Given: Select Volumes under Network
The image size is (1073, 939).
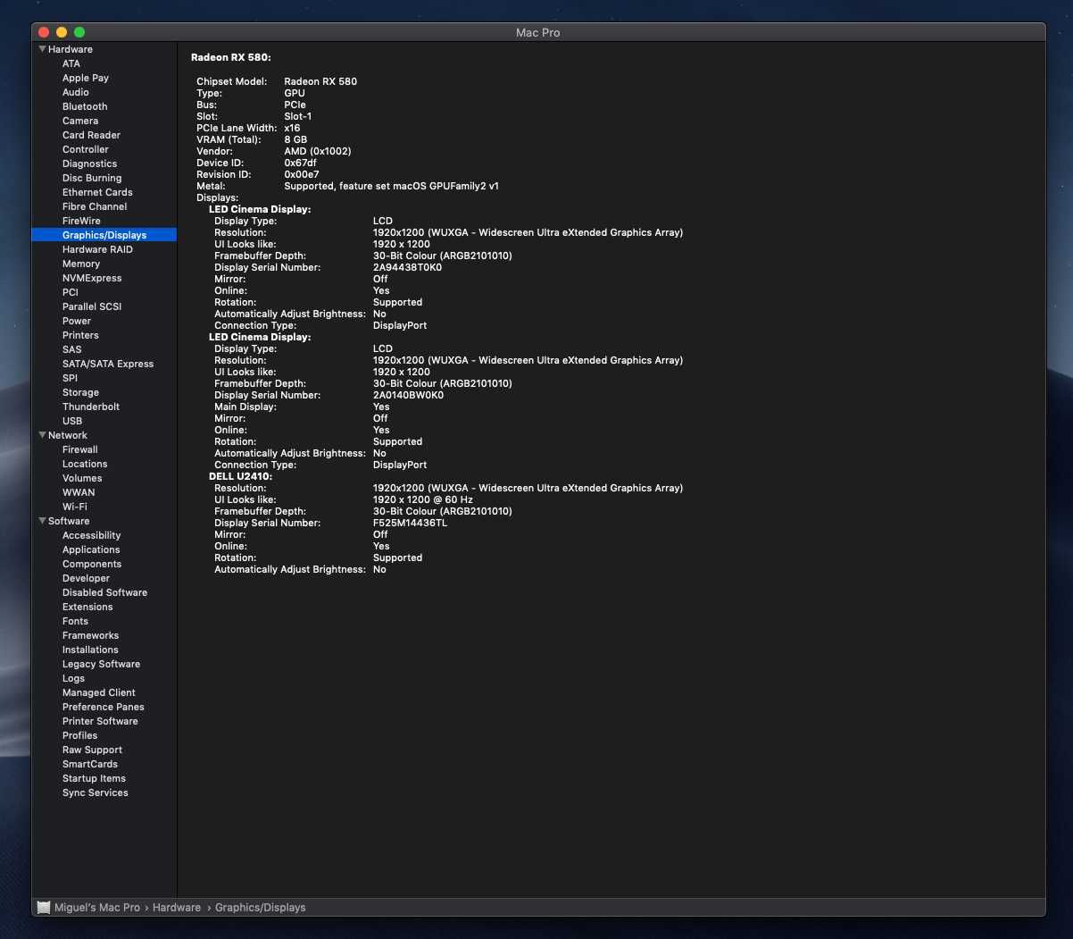Looking at the screenshot, I should click(82, 478).
